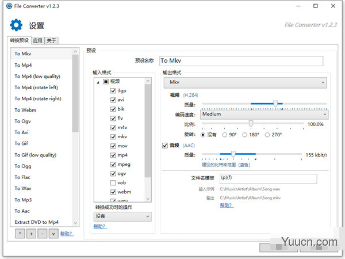Select the To Wav preset
The width and height of the screenshot is (345, 259).
point(41,189)
